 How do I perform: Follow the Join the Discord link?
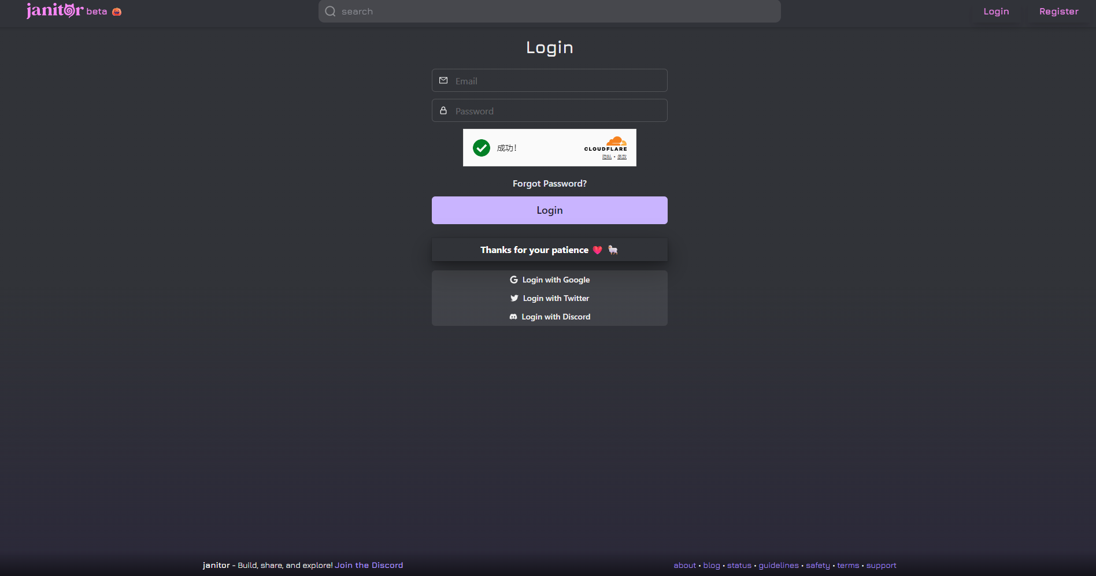(x=369, y=565)
